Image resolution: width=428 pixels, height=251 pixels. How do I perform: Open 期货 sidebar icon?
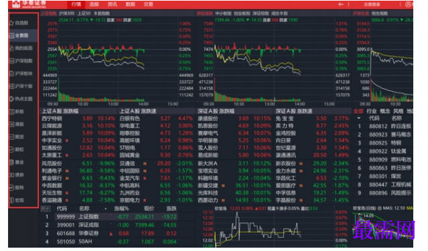coord(12,137)
